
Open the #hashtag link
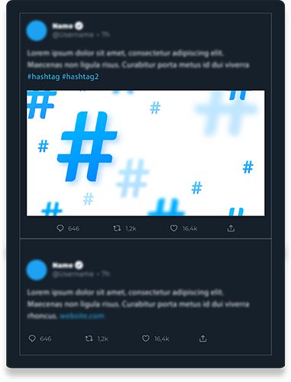tap(44, 76)
